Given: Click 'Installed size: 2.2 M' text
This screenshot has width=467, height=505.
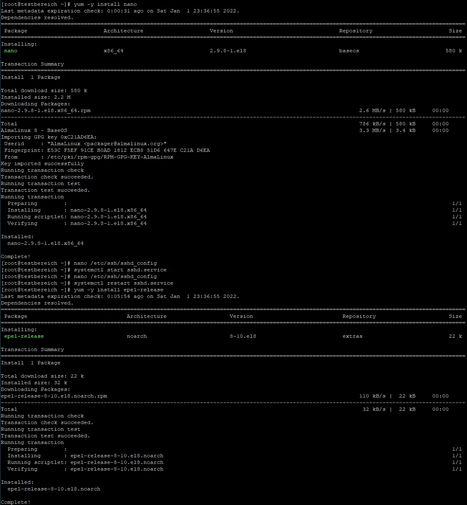Looking at the screenshot, I should 36,97.
